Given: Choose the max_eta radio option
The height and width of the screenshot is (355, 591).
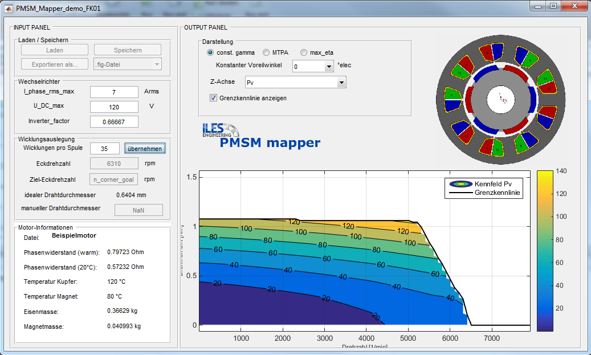Looking at the screenshot, I should (304, 52).
